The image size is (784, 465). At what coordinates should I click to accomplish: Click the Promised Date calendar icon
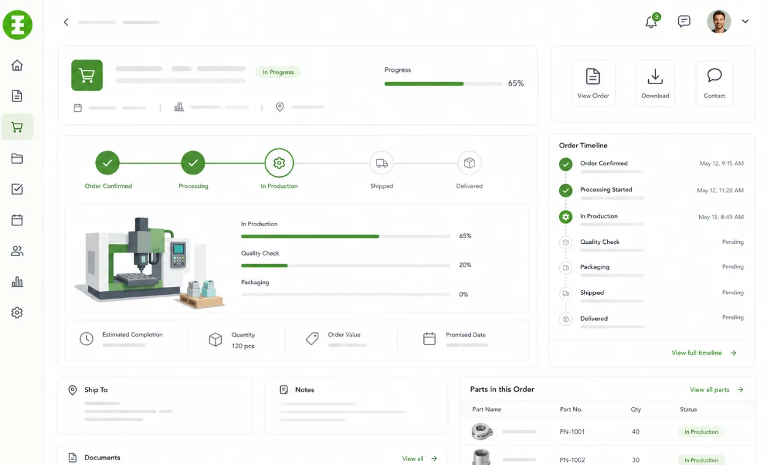point(429,338)
